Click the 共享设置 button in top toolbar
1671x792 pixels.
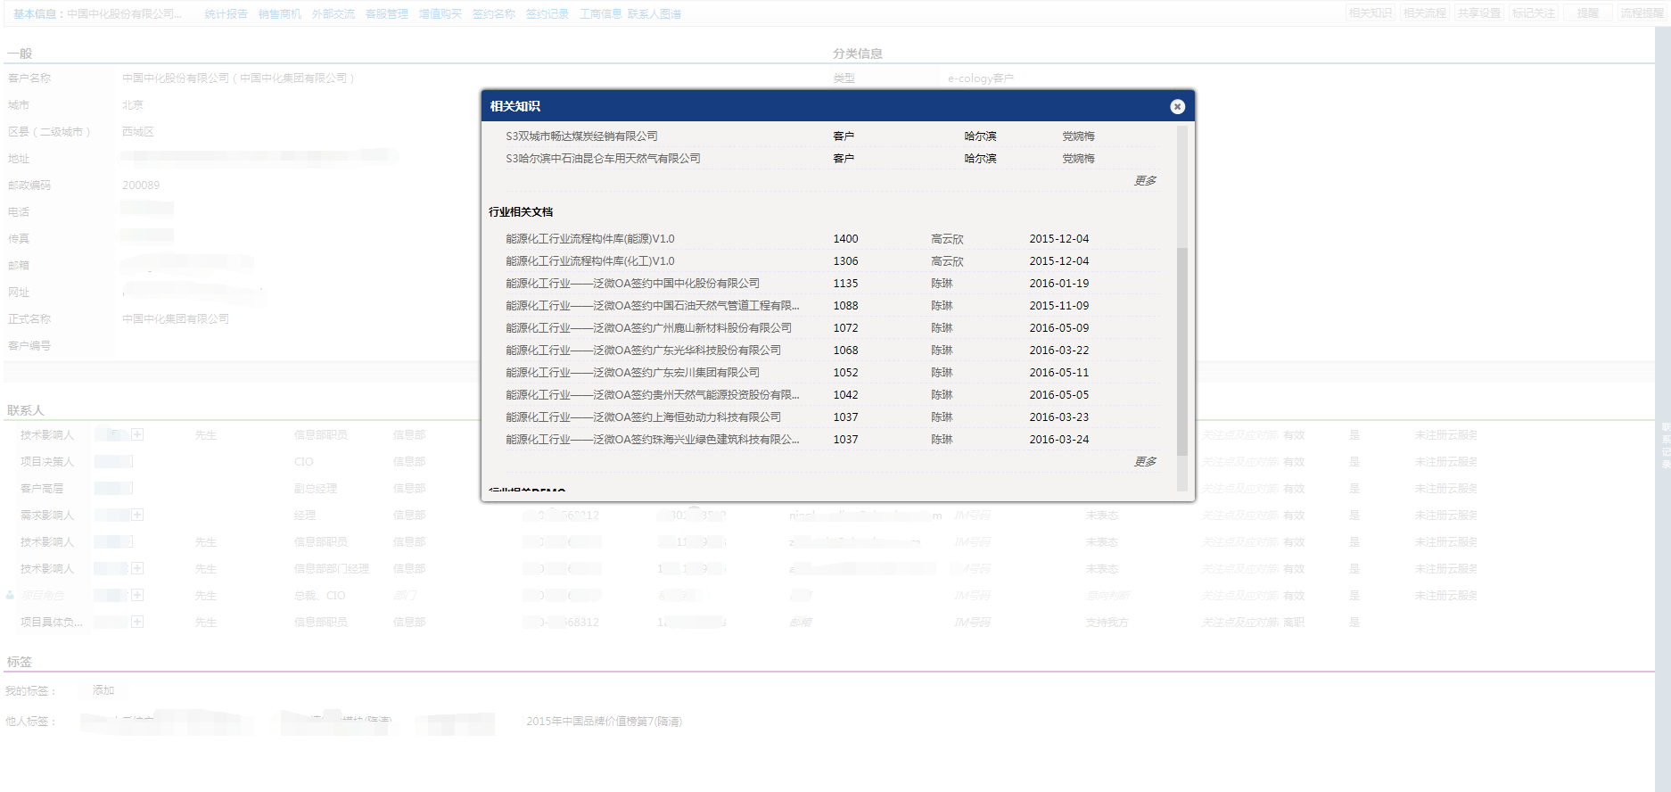coord(1478,13)
